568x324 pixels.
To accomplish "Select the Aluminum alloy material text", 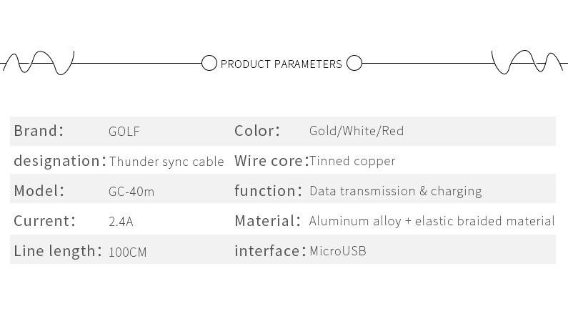I will point(432,221).
